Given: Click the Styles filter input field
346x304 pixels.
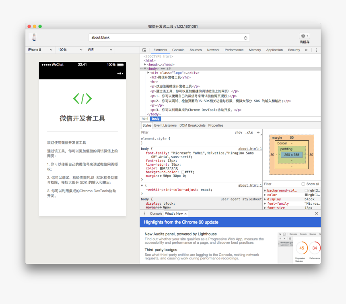Looking at the screenshot, I should click(161, 132).
